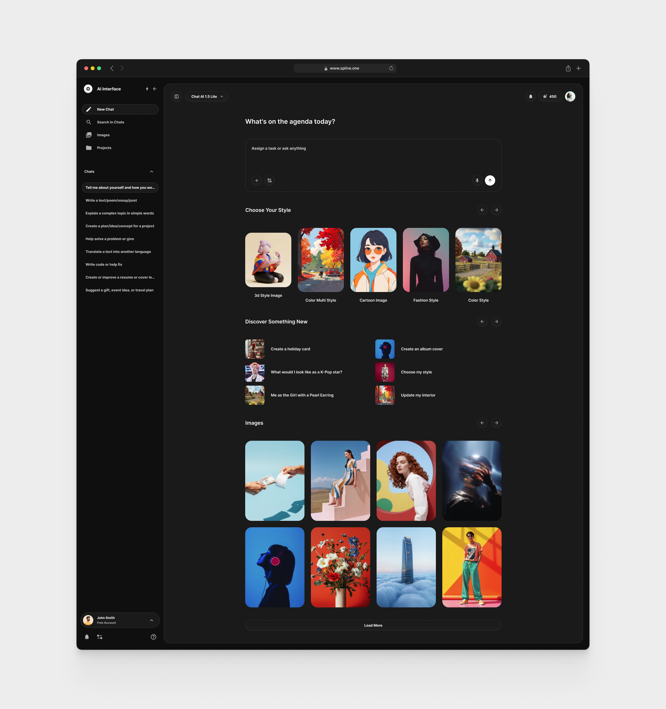The width and height of the screenshot is (666, 709).
Task: Open the skyscraper above clouds image
Action: tap(406, 567)
